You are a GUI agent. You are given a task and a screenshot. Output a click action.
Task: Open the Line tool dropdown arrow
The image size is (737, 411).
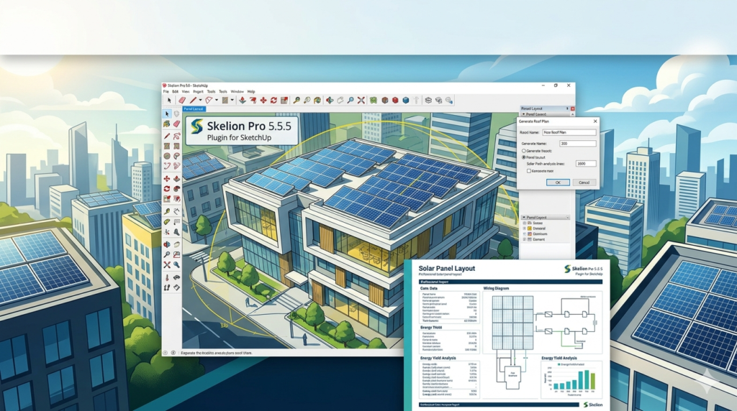[x=200, y=100]
